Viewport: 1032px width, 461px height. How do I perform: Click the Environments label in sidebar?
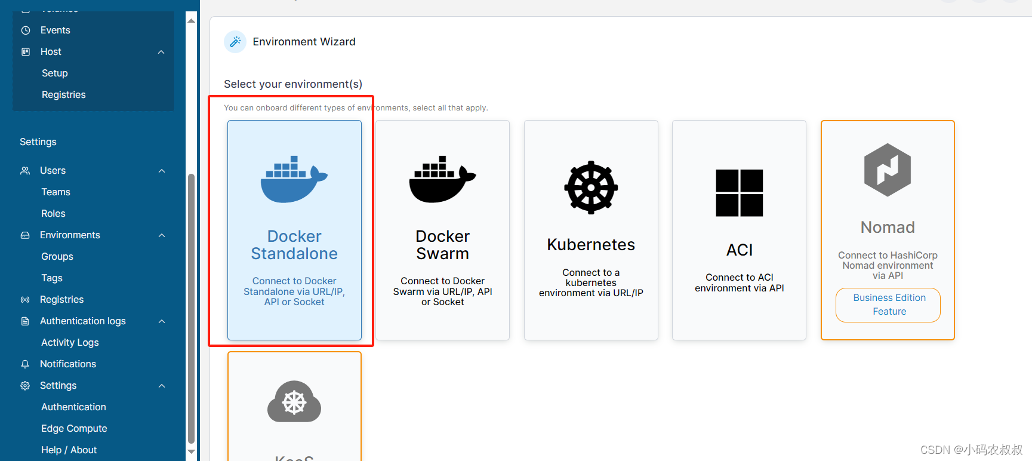point(70,235)
